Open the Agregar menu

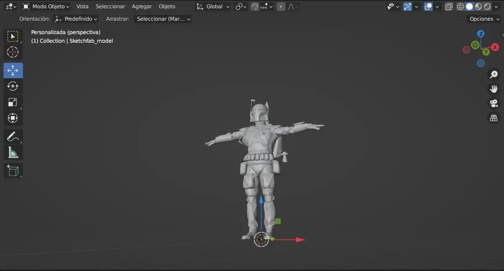(x=142, y=7)
